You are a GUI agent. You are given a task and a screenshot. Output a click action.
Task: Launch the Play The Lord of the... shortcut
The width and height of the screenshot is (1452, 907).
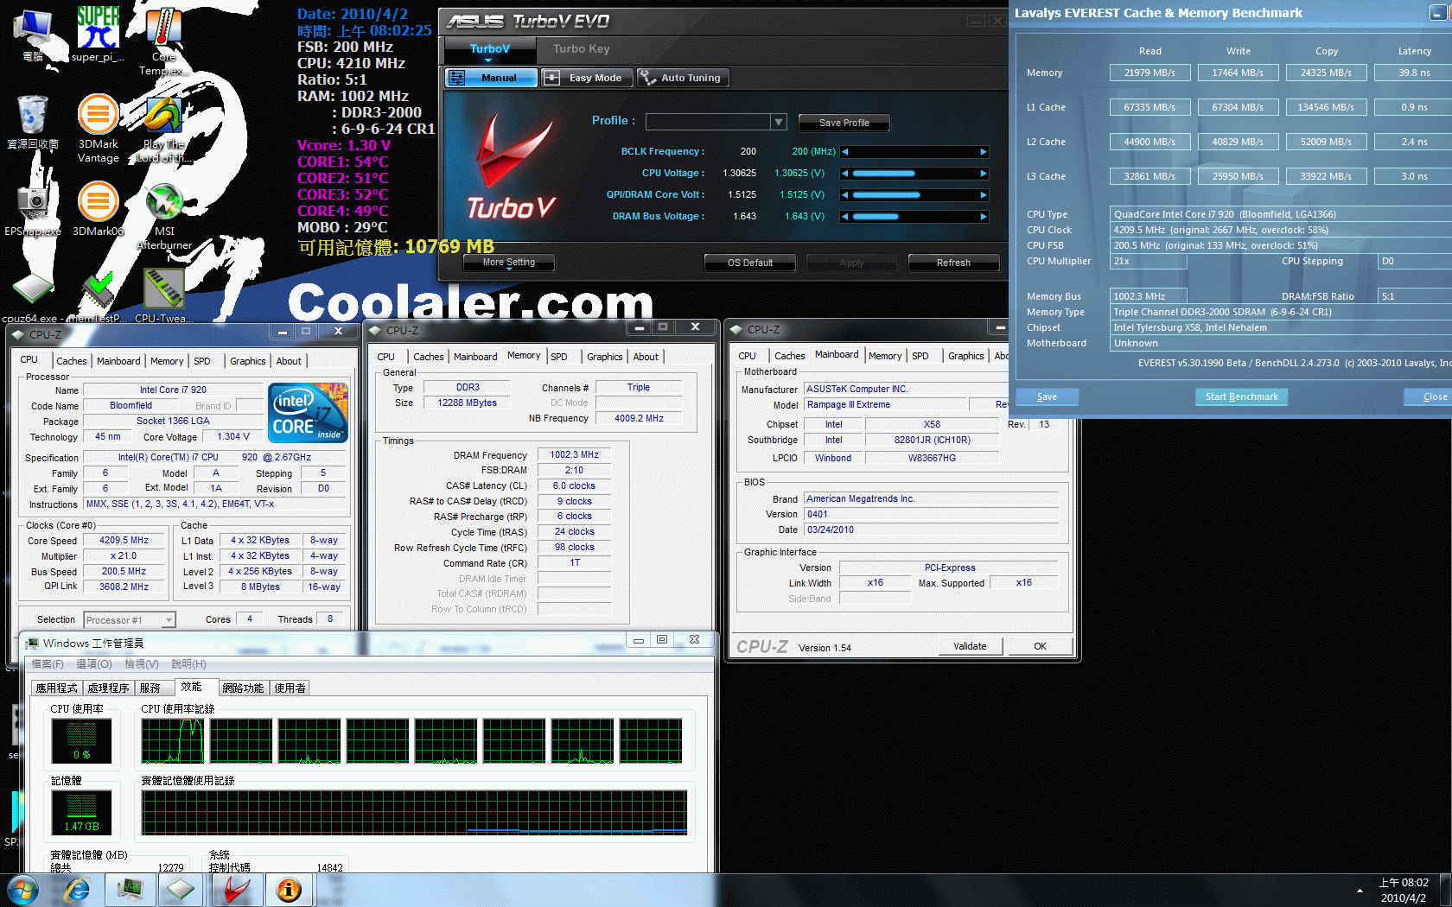click(163, 129)
